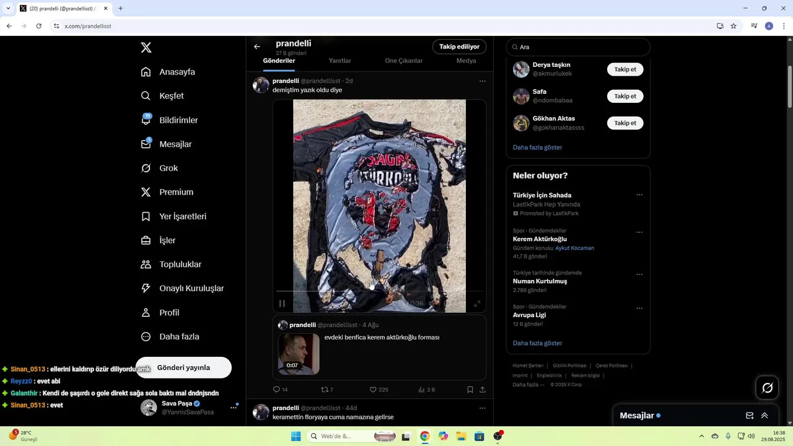Compose new message in Mesajlar drawer
The width and height of the screenshot is (793, 446).
750,416
